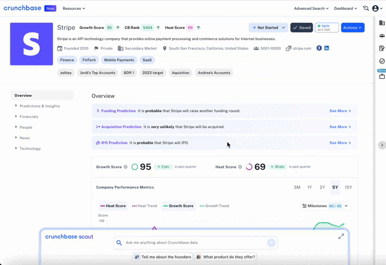Open the Milestones 40/40 dropdown
The width and height of the screenshot is (386, 265).
click(326, 206)
